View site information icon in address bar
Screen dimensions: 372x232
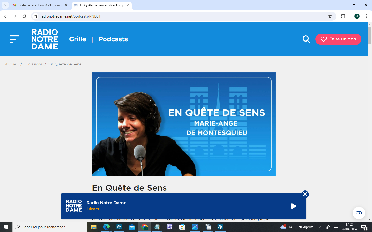(x=35, y=16)
